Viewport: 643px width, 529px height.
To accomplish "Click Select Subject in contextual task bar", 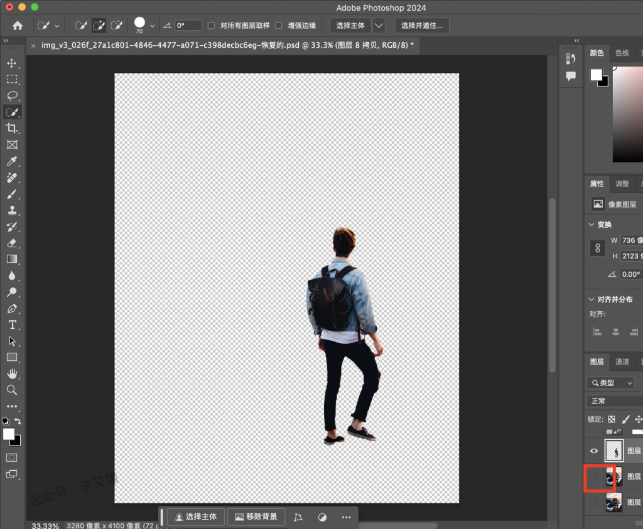I will pos(196,516).
